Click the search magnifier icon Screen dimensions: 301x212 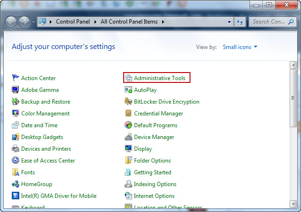click(x=291, y=22)
